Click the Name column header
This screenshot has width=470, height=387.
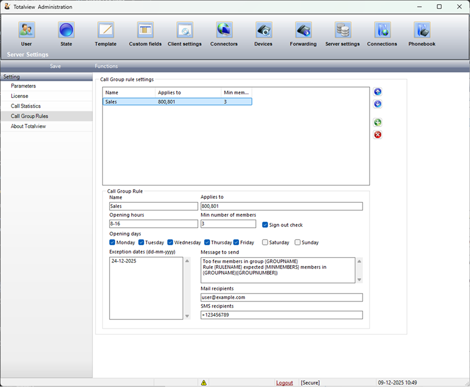click(129, 92)
